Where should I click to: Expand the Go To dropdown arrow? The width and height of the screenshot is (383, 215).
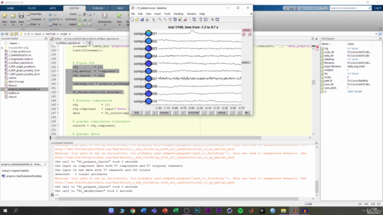[x=61, y=19]
